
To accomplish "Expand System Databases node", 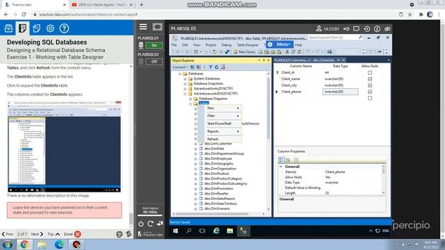I will pyautogui.click(x=185, y=78).
